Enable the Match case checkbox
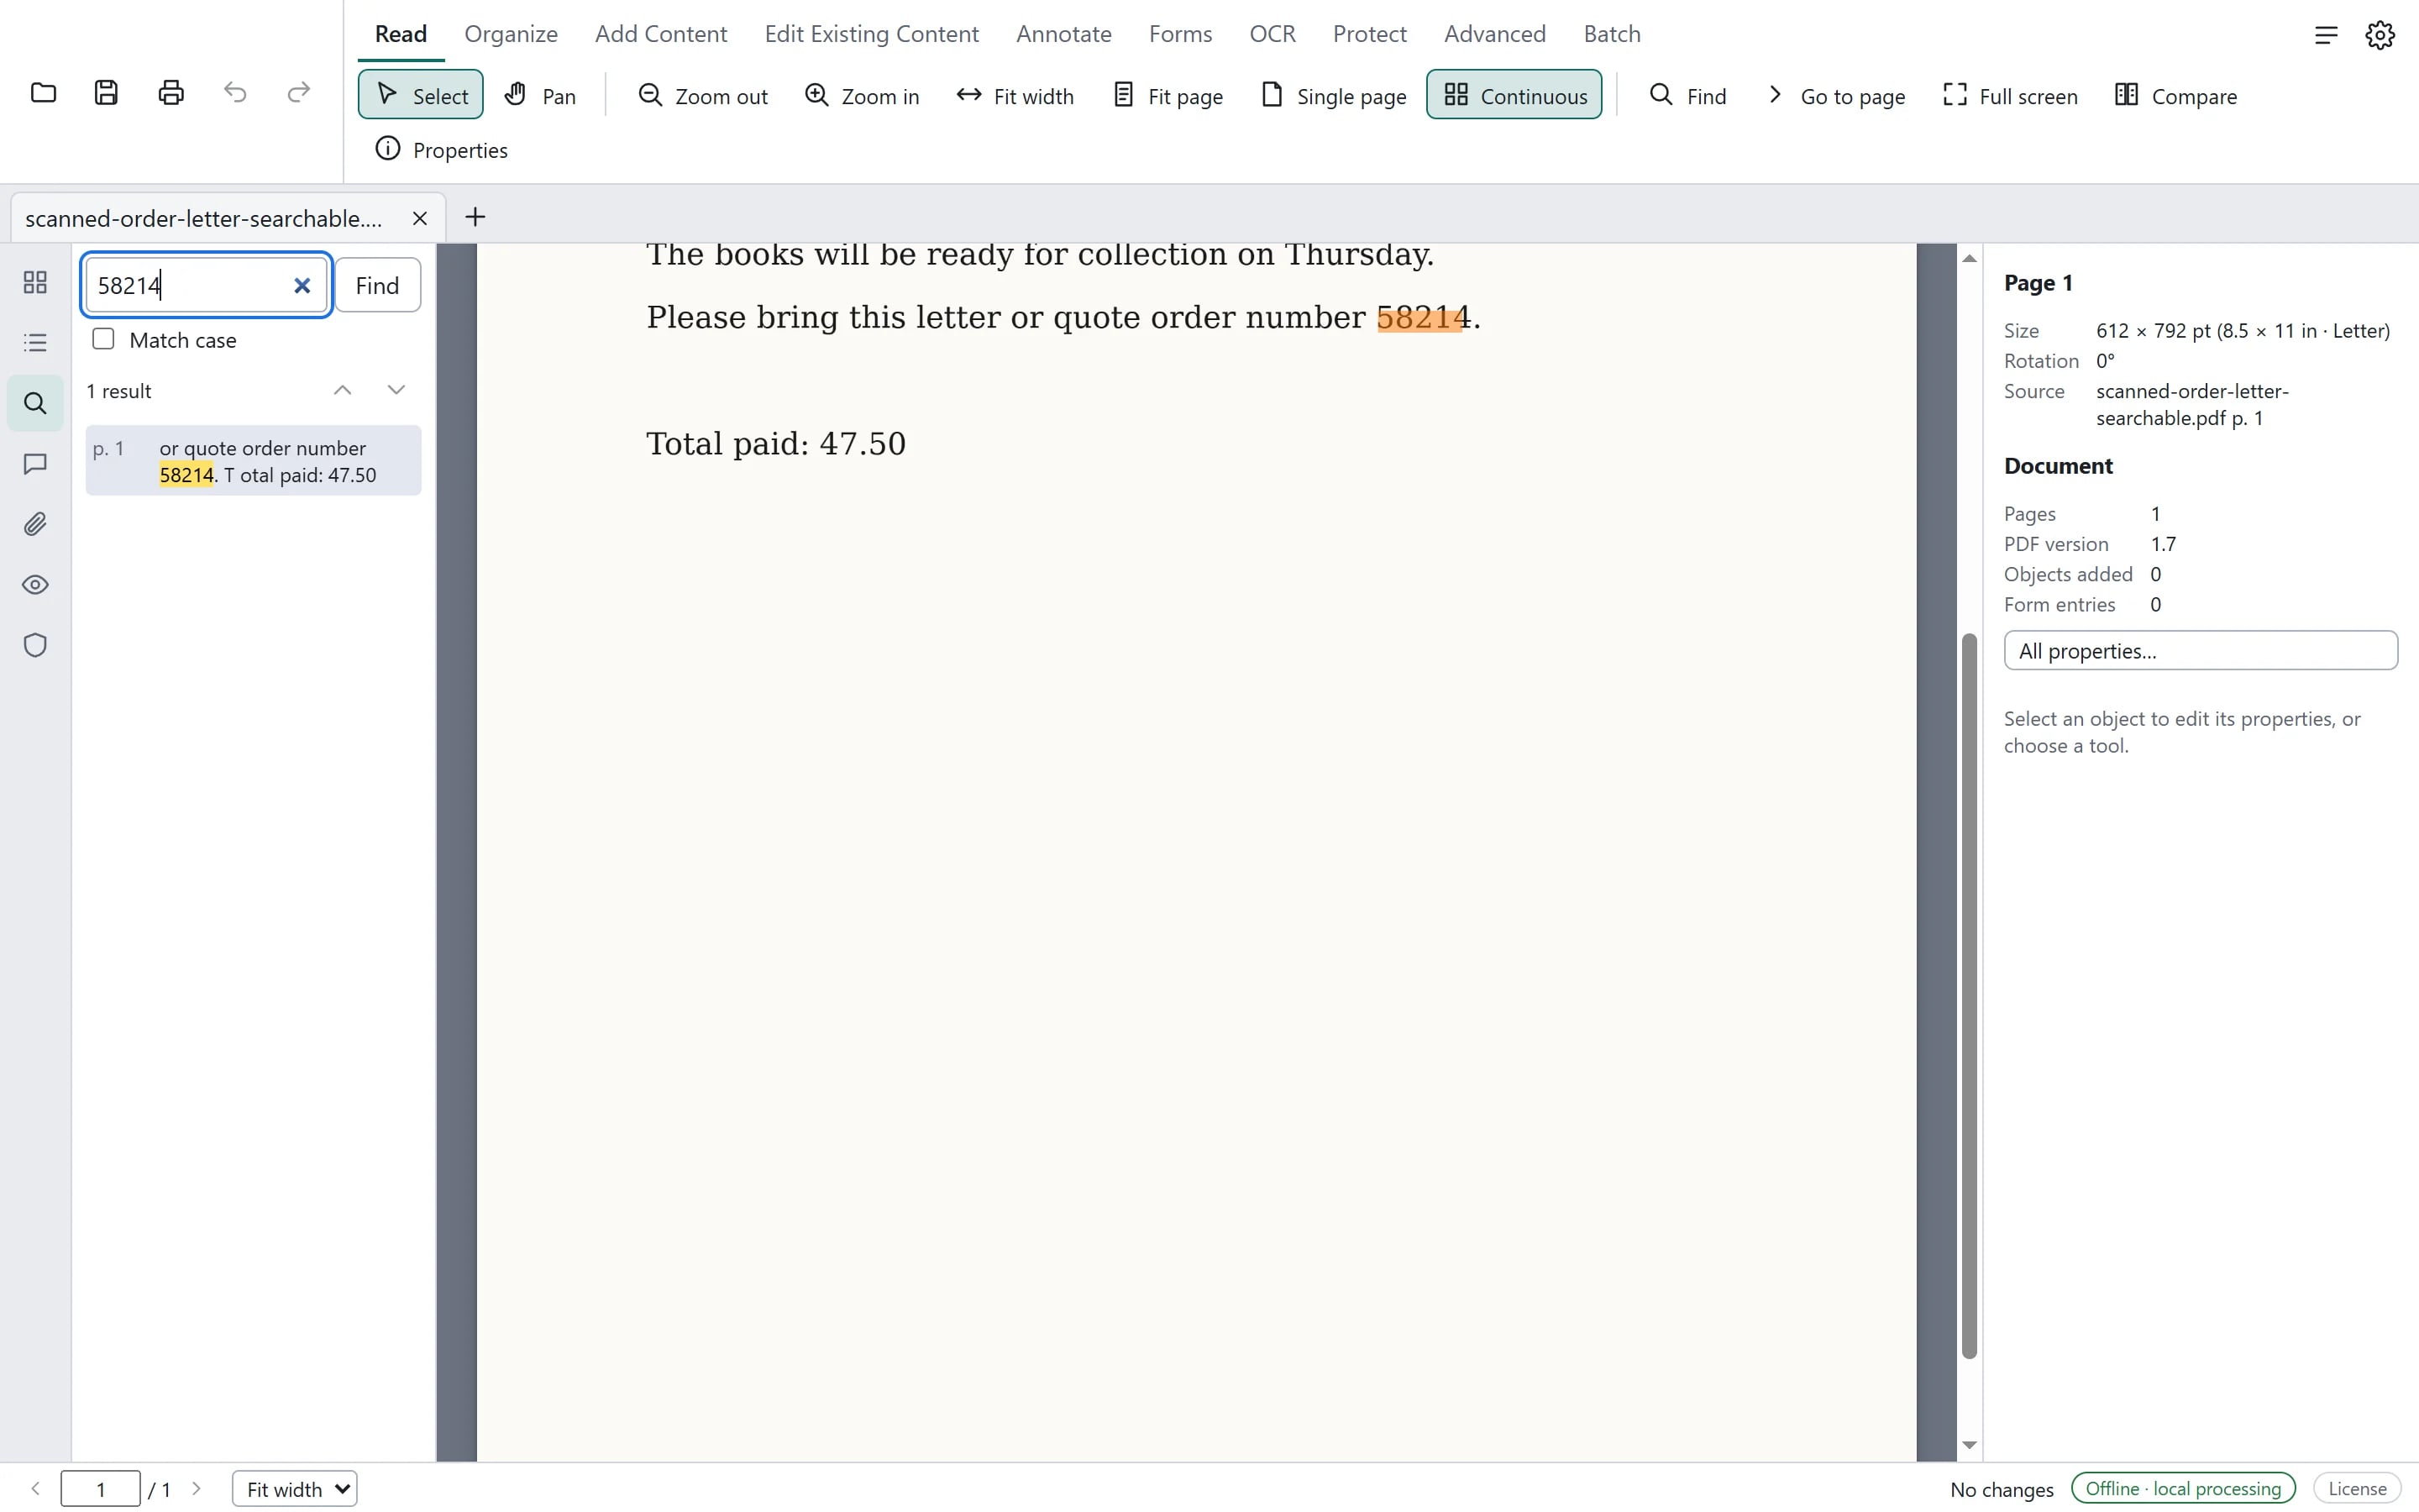The image size is (2419, 1512). [103, 339]
